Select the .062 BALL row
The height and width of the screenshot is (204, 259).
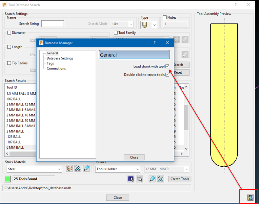coord(21,99)
